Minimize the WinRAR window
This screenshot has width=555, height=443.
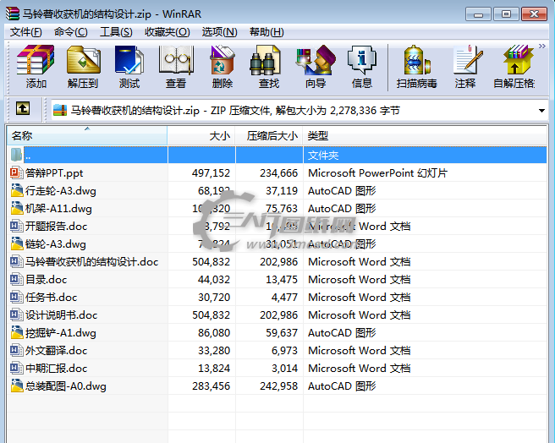(478, 14)
